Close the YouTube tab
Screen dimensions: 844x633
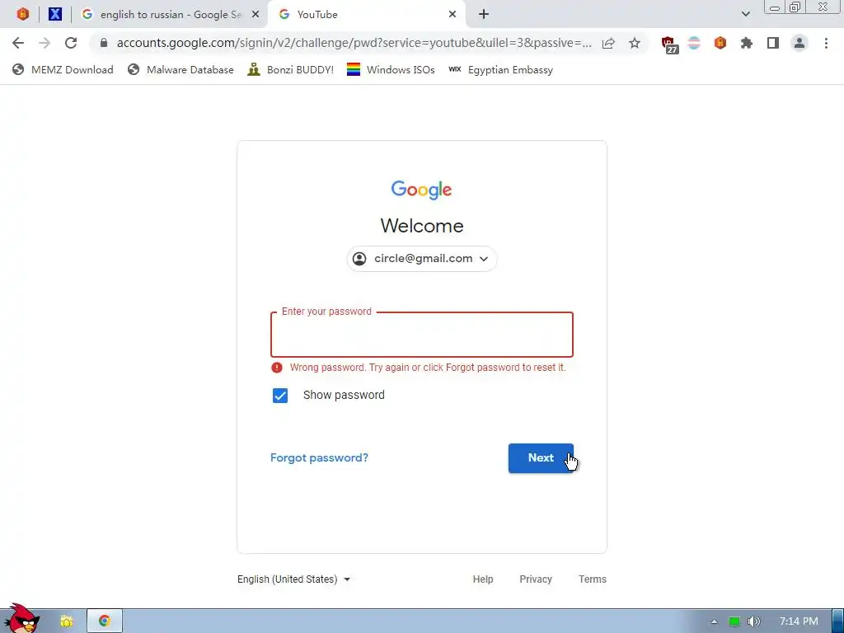(x=452, y=15)
